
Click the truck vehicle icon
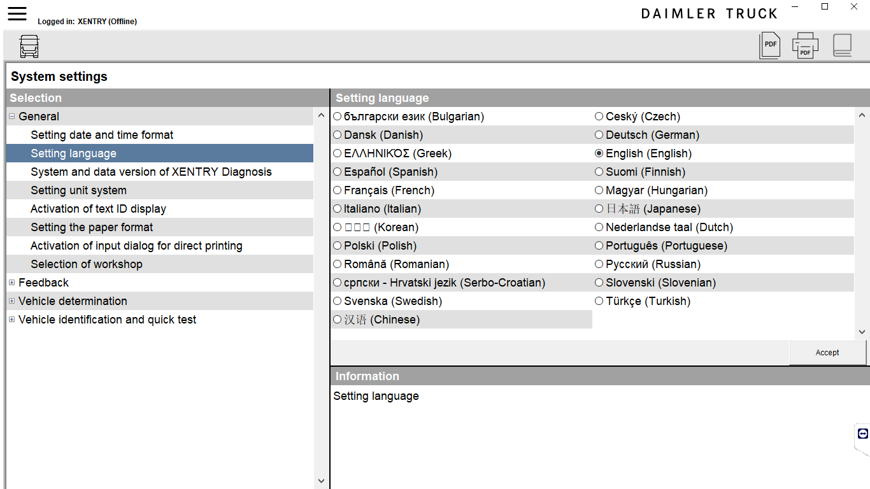[x=29, y=46]
